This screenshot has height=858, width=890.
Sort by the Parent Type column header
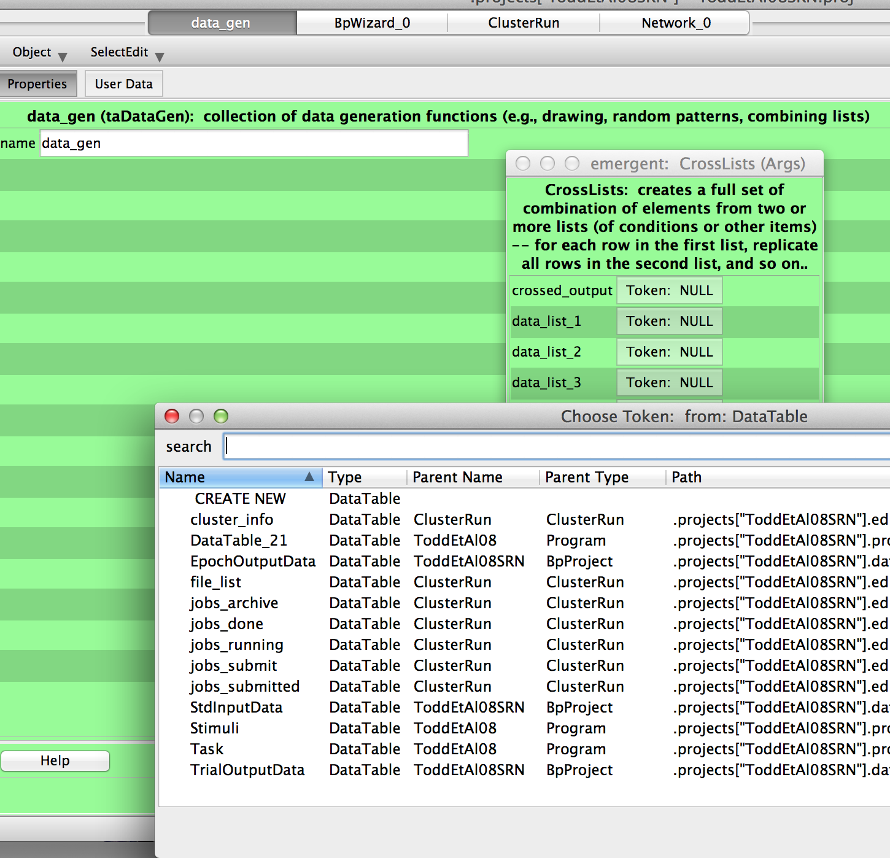pos(602,477)
